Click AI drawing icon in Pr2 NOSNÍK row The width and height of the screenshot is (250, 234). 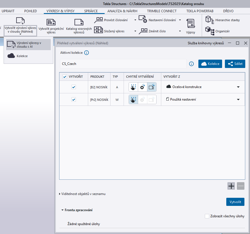tap(152, 99)
